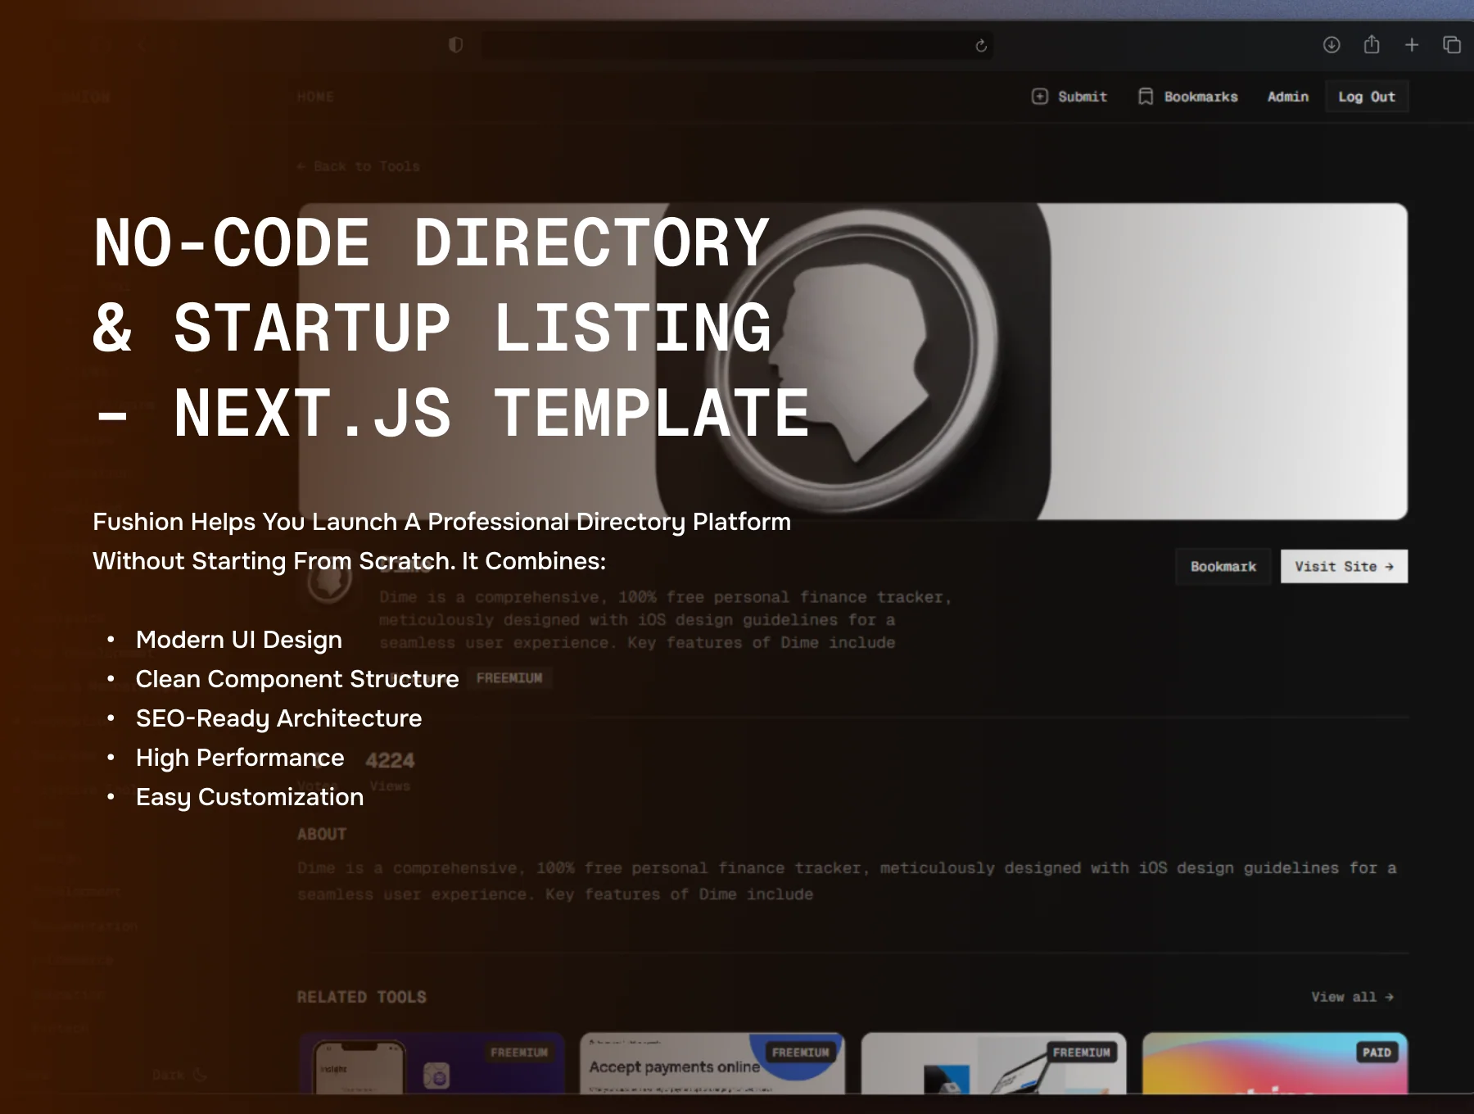This screenshot has height=1114, width=1474.
Task: Click the Visit Site button
Action: (1344, 567)
